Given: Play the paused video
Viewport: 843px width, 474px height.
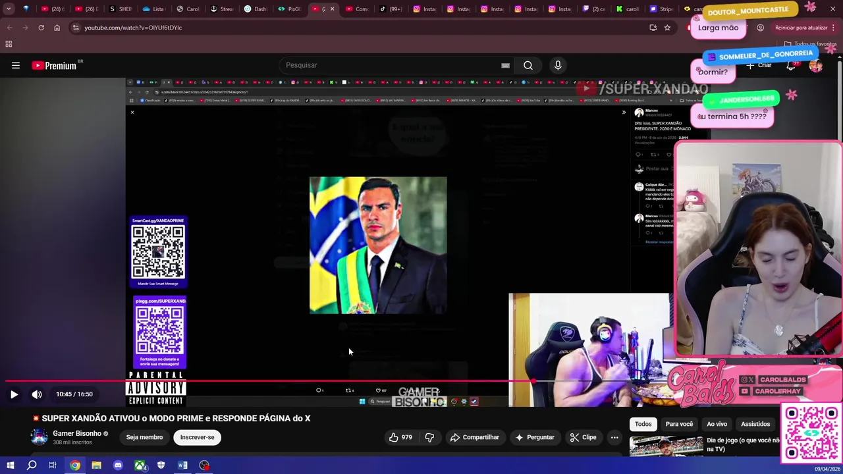Looking at the screenshot, I should [14, 394].
